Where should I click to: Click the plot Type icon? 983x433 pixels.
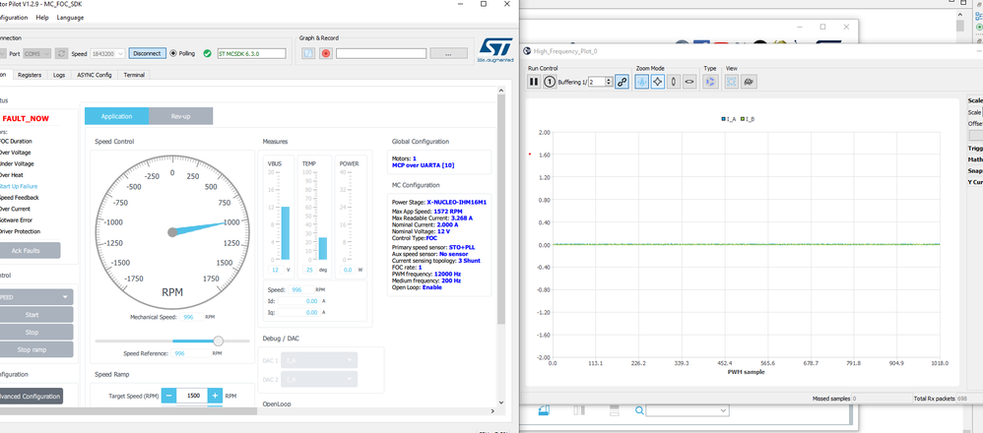click(710, 82)
